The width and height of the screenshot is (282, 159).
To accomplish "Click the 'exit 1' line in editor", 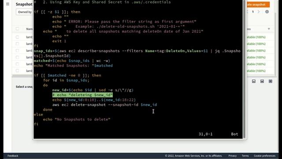I will [x=59, y=41].
